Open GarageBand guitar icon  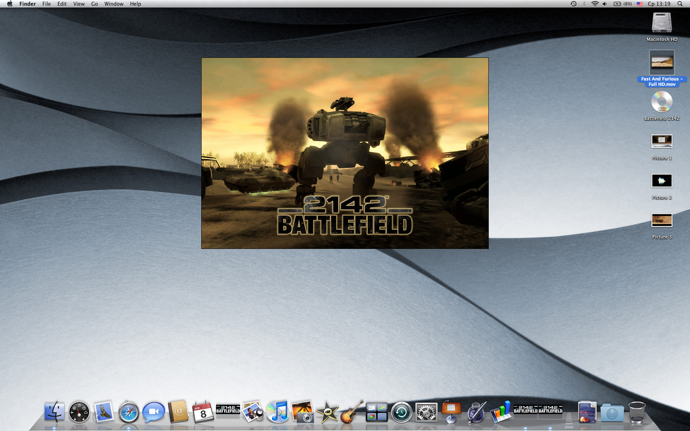click(x=352, y=412)
